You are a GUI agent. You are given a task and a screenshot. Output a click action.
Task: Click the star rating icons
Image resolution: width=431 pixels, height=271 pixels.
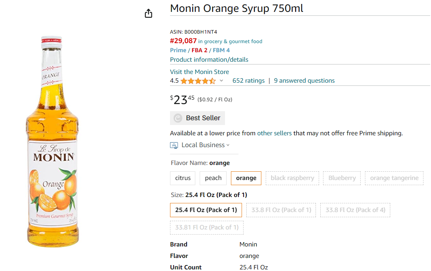[198, 81]
